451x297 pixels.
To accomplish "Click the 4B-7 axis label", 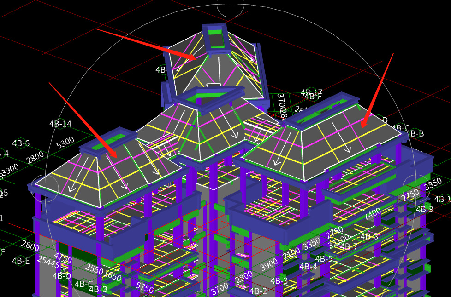I will point(349,246).
